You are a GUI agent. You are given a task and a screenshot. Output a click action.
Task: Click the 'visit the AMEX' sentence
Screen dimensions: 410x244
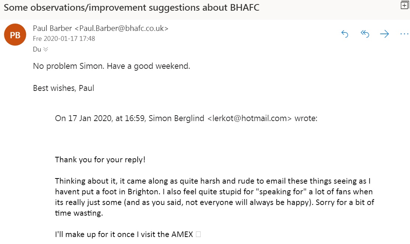tap(124, 234)
